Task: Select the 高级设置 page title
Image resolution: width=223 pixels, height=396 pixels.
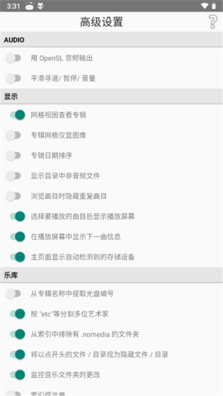Action: click(x=102, y=22)
